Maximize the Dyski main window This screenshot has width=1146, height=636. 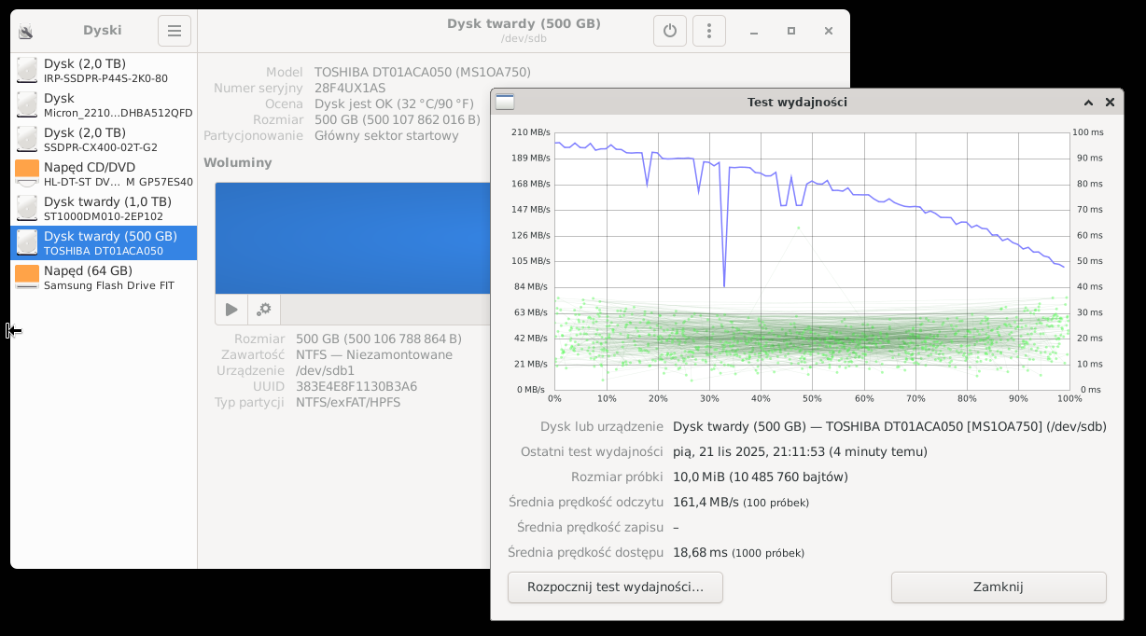click(x=791, y=31)
